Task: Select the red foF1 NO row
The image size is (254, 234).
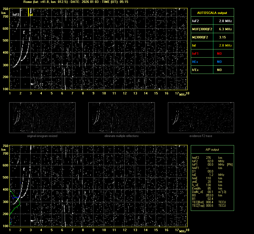Action: (212, 54)
